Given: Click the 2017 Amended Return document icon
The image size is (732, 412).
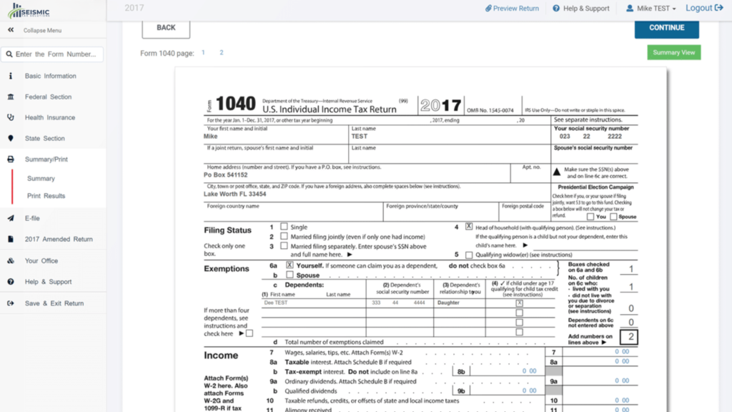Looking at the screenshot, I should [x=11, y=239].
